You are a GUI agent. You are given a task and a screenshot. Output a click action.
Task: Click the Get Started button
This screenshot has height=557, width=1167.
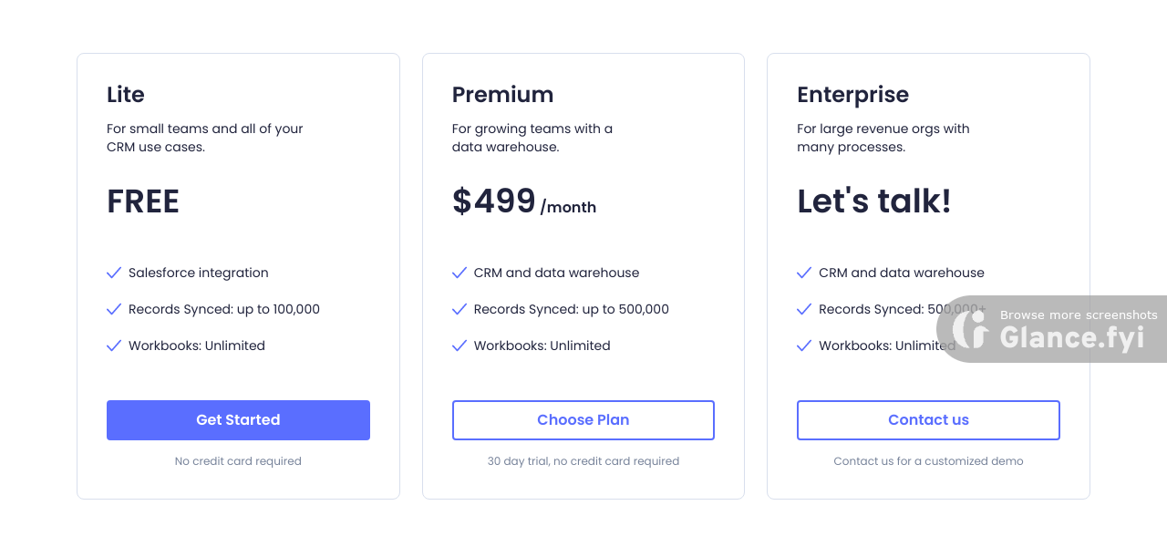pyautogui.click(x=238, y=420)
